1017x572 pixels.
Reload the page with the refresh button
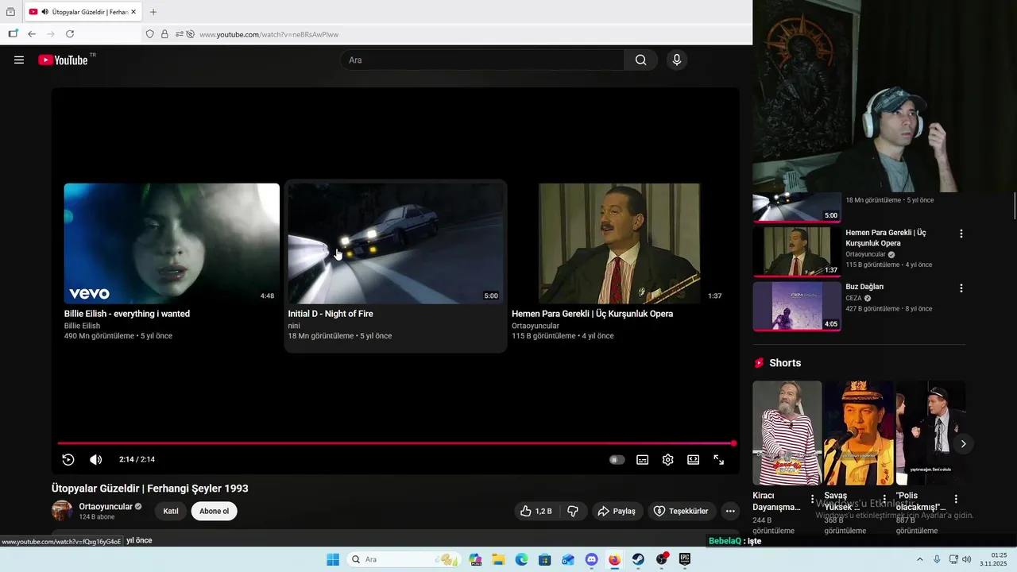pos(70,34)
